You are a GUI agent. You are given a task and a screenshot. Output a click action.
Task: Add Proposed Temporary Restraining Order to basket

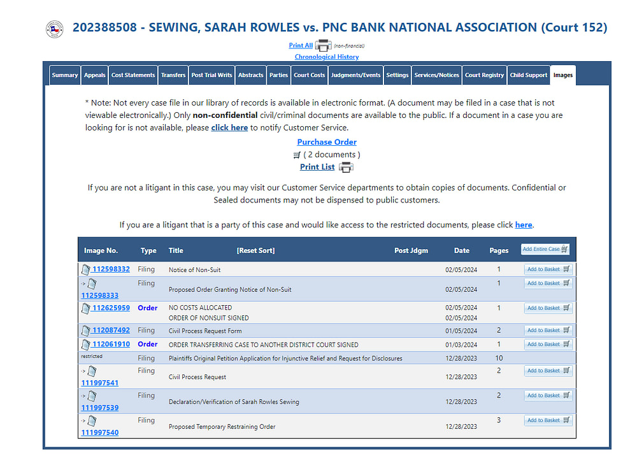tap(548, 420)
